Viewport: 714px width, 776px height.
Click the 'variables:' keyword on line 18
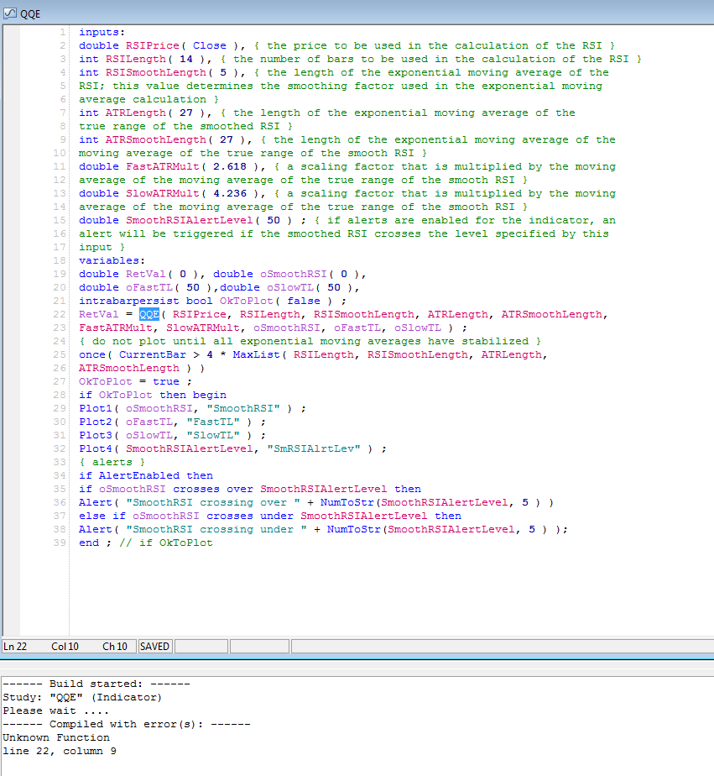click(x=112, y=260)
